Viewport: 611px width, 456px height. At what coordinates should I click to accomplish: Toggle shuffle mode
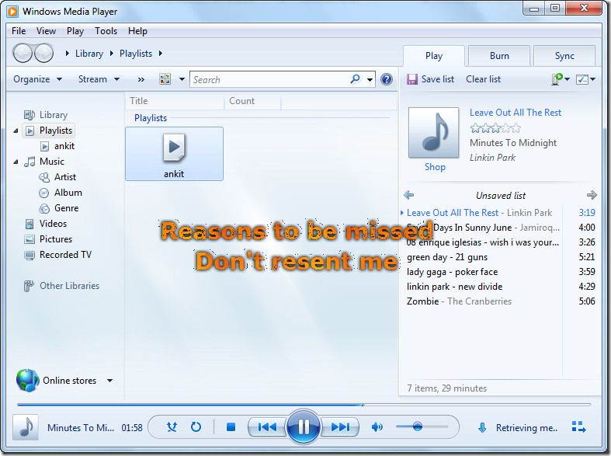click(172, 427)
